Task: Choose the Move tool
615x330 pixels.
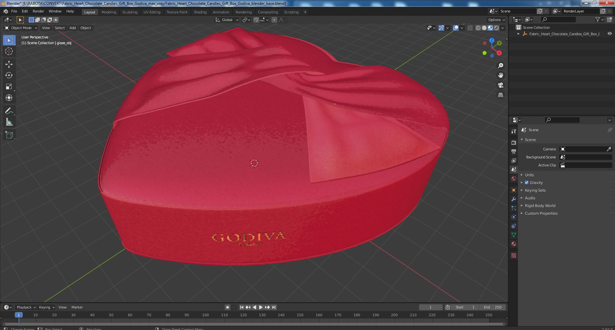Action: coord(9,64)
